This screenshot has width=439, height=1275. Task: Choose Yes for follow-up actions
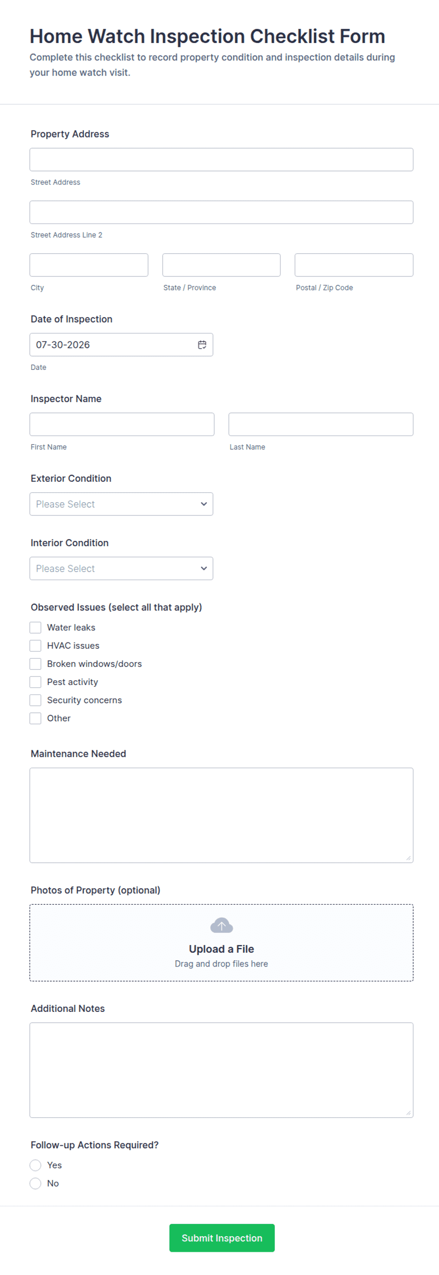pos(35,1165)
